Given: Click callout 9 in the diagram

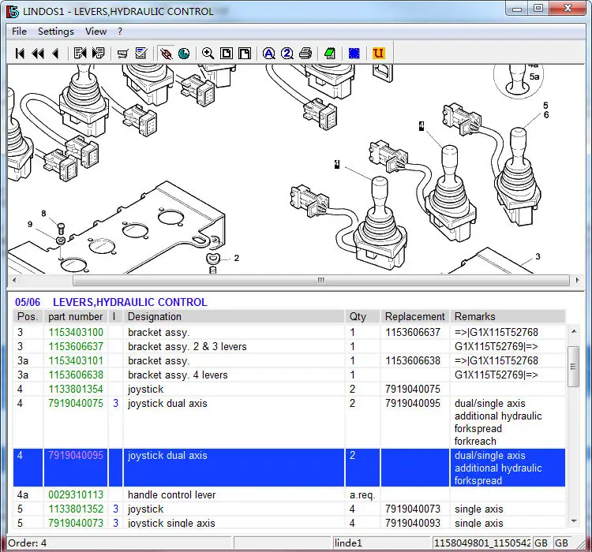Looking at the screenshot, I should tap(30, 225).
